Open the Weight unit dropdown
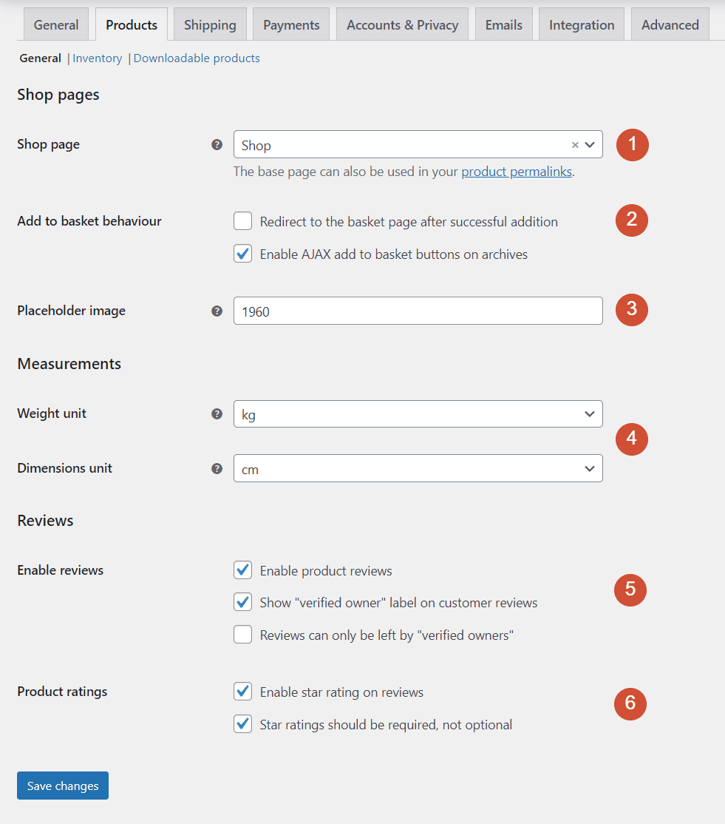 589,413
